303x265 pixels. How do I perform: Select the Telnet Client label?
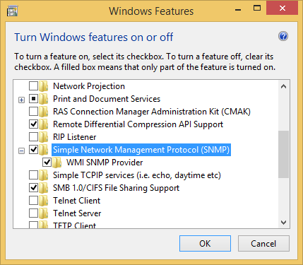tap(76, 201)
